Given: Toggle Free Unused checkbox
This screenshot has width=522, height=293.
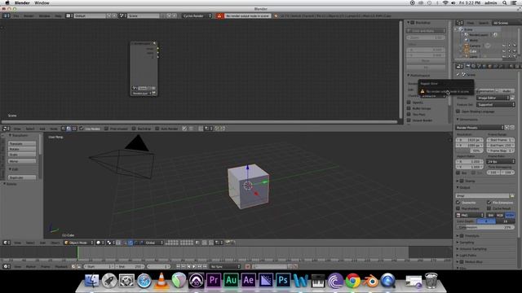Looking at the screenshot, I should (x=107, y=129).
